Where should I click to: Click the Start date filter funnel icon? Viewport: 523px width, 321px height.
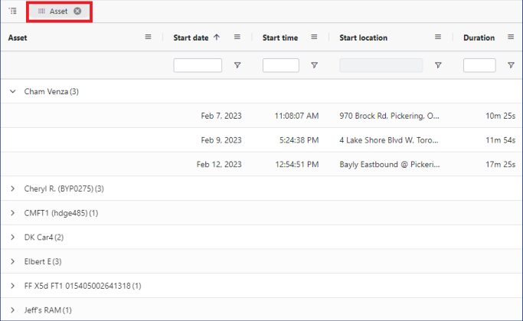pyautogui.click(x=237, y=66)
